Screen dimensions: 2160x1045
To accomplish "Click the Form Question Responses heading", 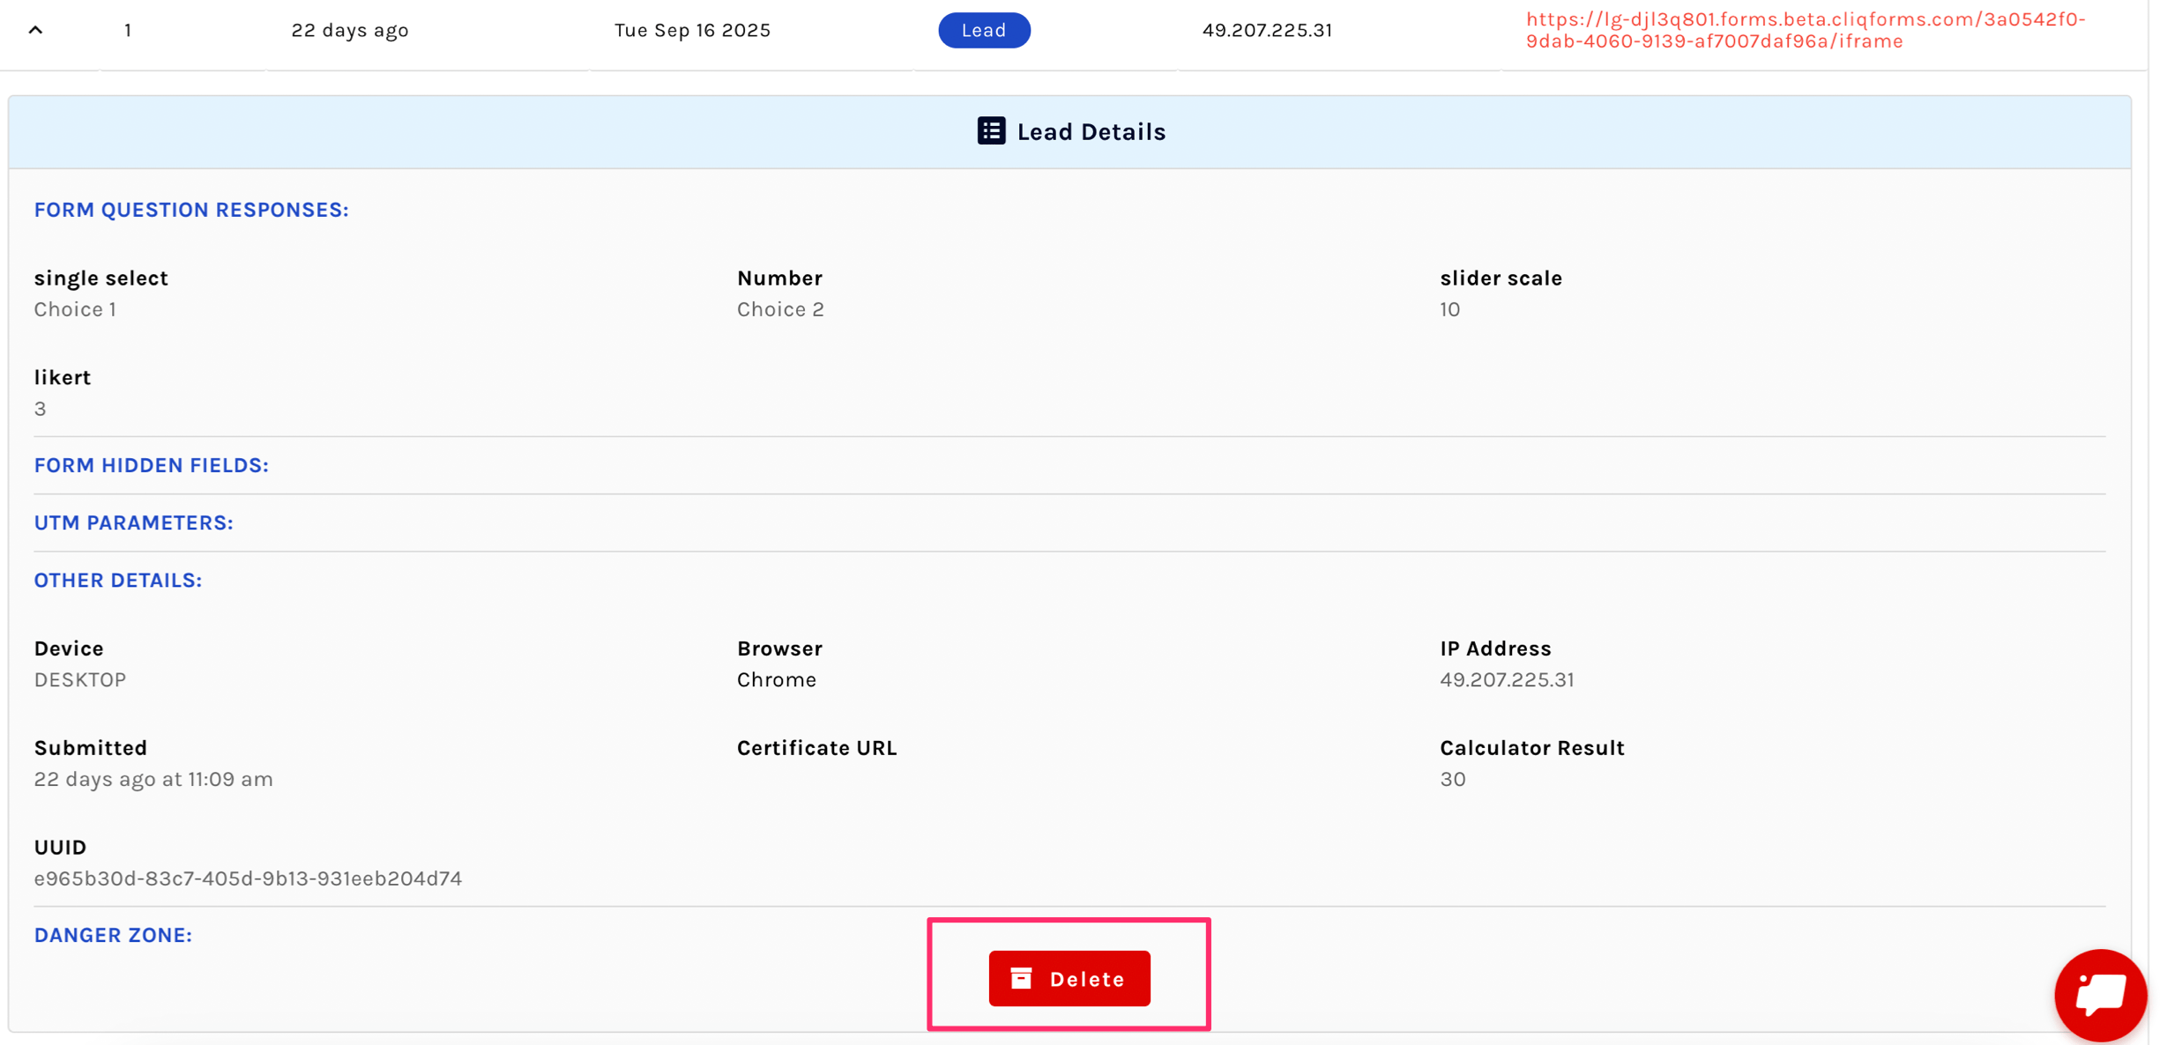I will click(191, 210).
